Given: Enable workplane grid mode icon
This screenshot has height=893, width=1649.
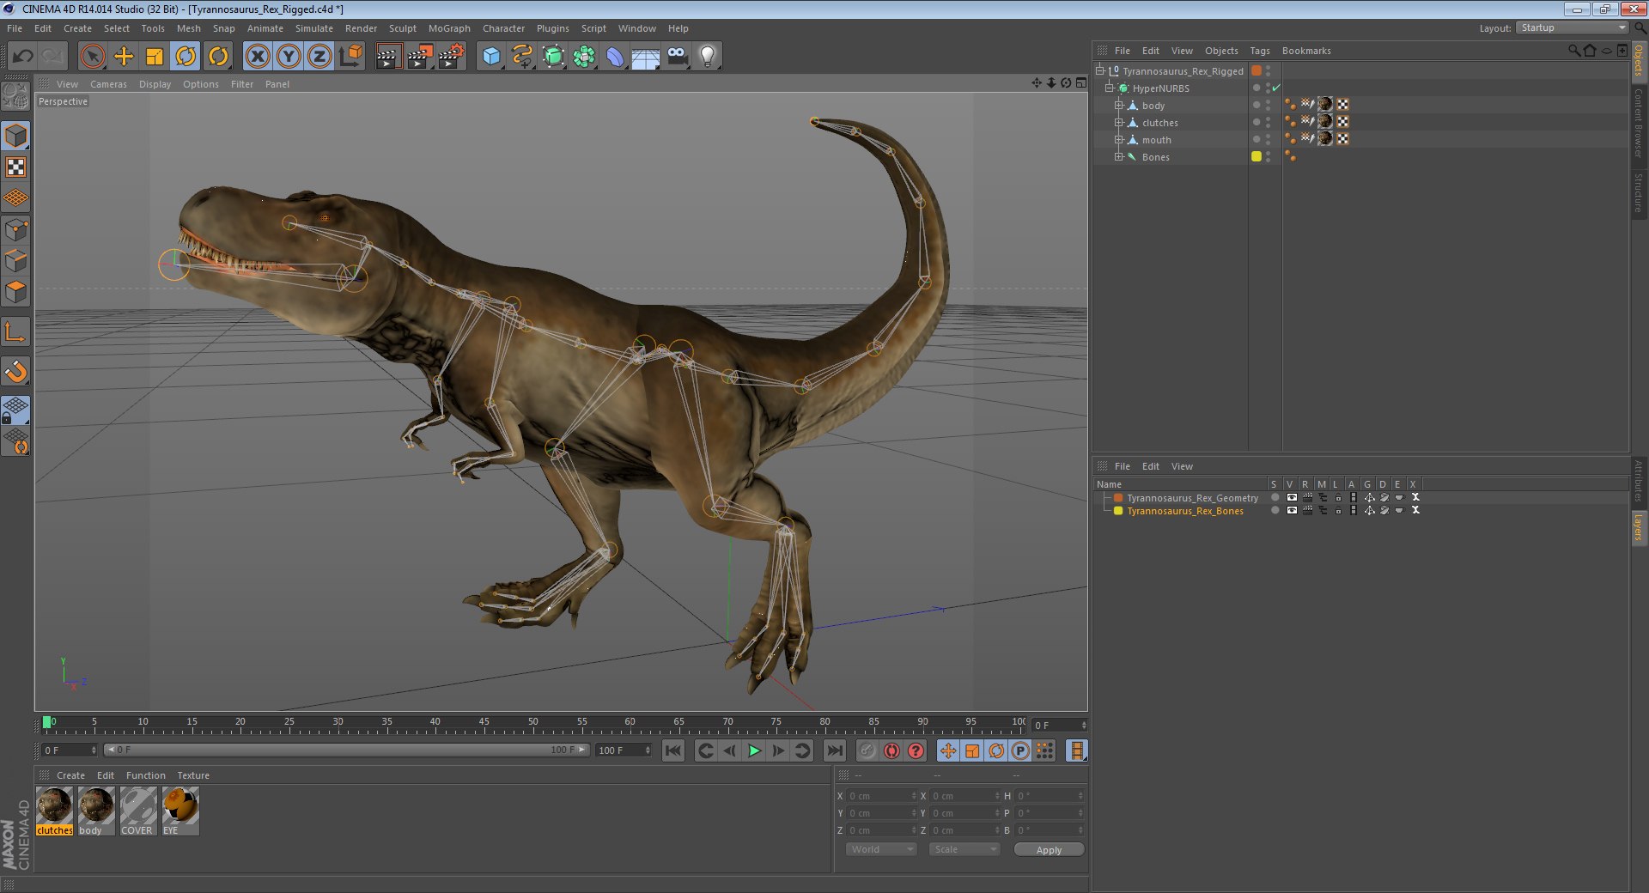Looking at the screenshot, I should 16,197.
